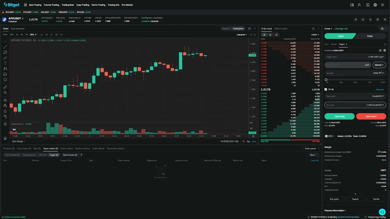Viewport: 390px width, 219px height.
Task: Click the Trigger price input field
Action: [x=355, y=57]
